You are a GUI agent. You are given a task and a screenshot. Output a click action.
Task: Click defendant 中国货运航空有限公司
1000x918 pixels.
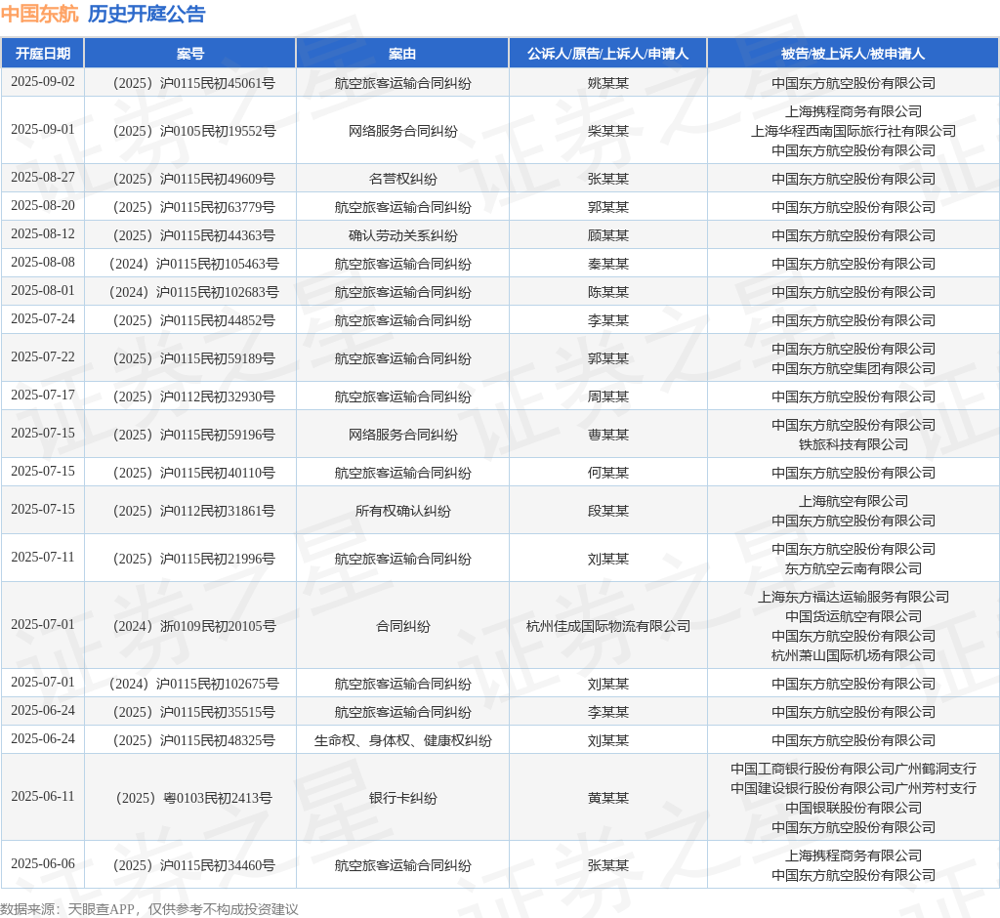point(854,617)
